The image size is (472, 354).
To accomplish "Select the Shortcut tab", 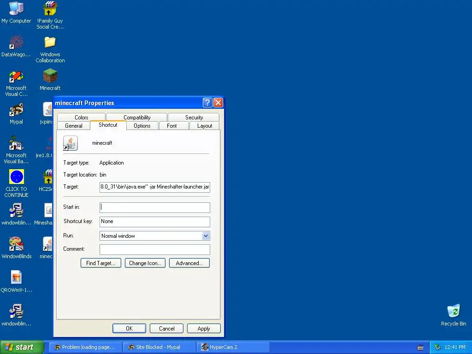I will click(108, 125).
